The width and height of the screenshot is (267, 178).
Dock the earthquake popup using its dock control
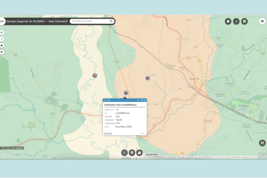pos(142,100)
